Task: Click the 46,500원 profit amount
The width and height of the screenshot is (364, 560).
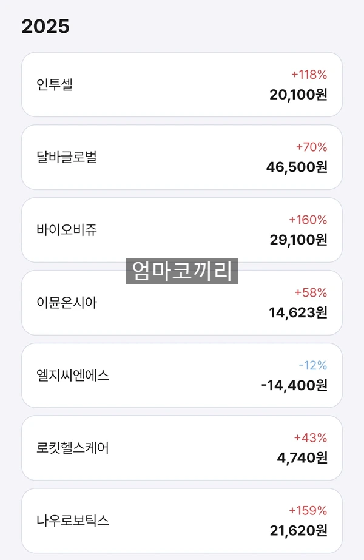Action: click(297, 167)
